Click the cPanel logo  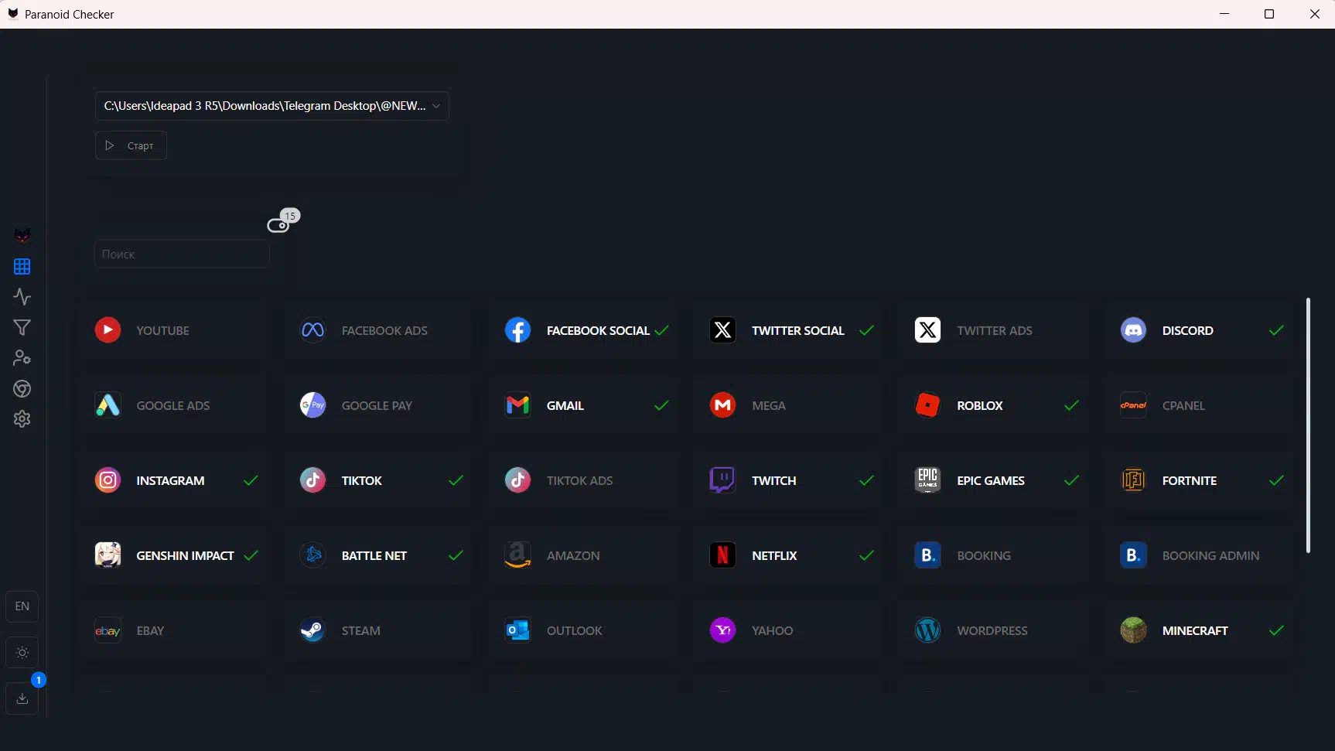tap(1133, 405)
